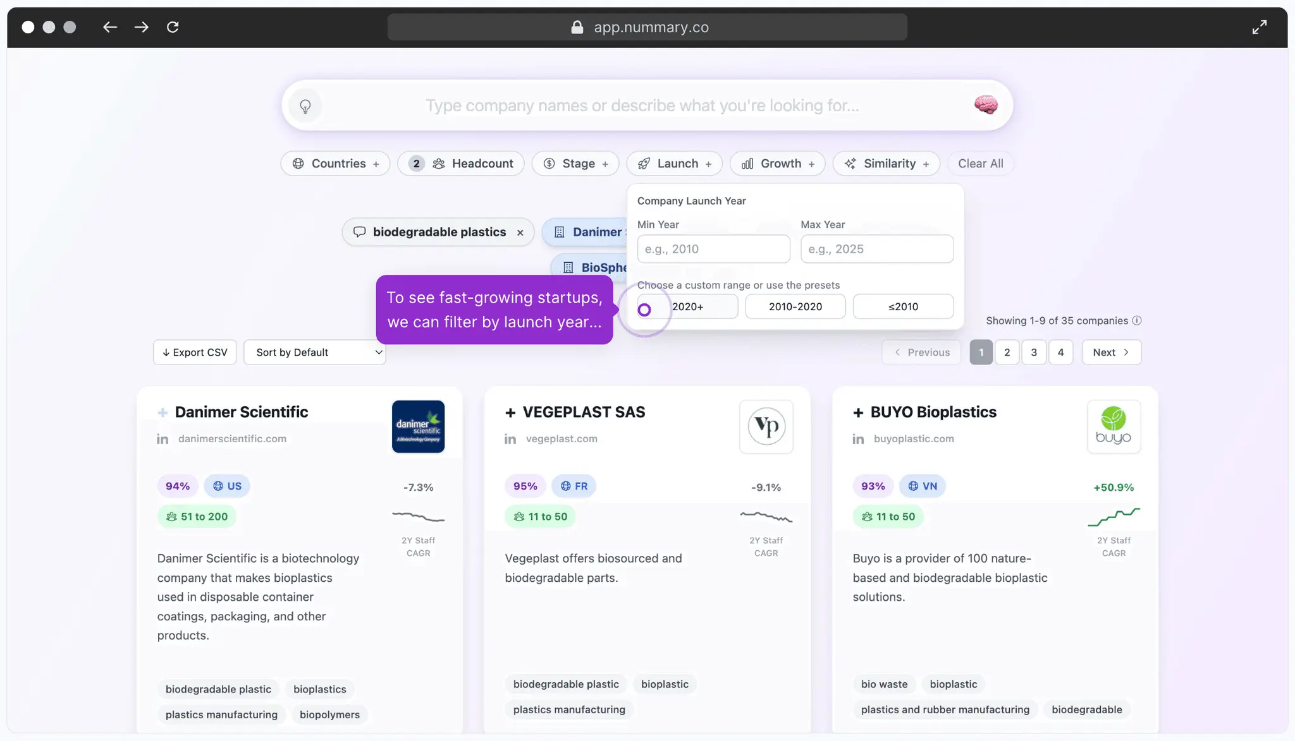This screenshot has height=741, width=1295.
Task: Click the Max Year input field
Action: coord(877,249)
